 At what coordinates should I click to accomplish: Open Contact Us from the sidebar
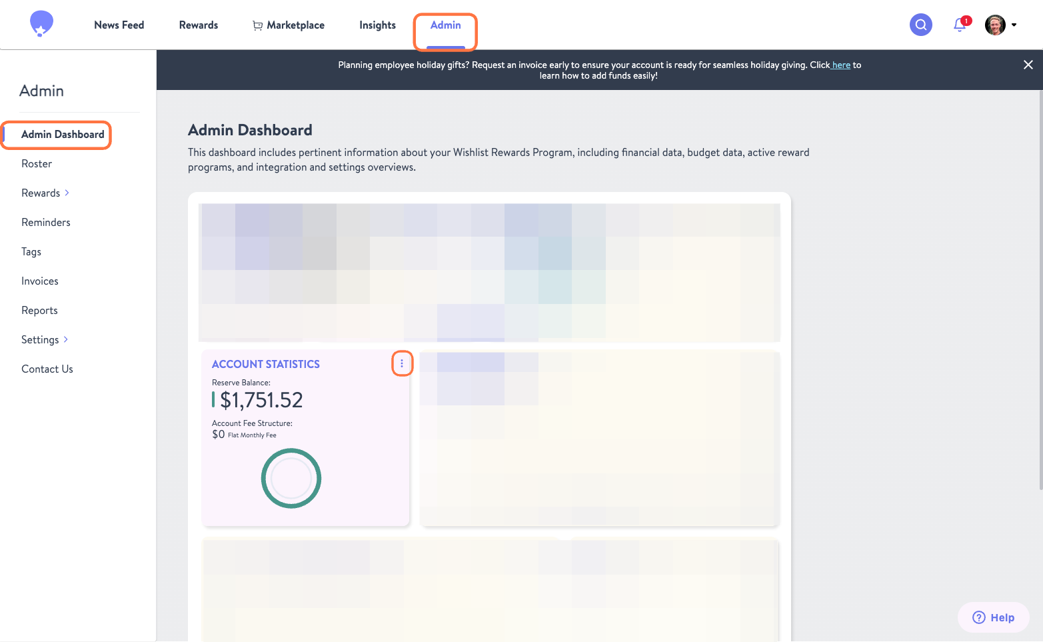pos(47,369)
